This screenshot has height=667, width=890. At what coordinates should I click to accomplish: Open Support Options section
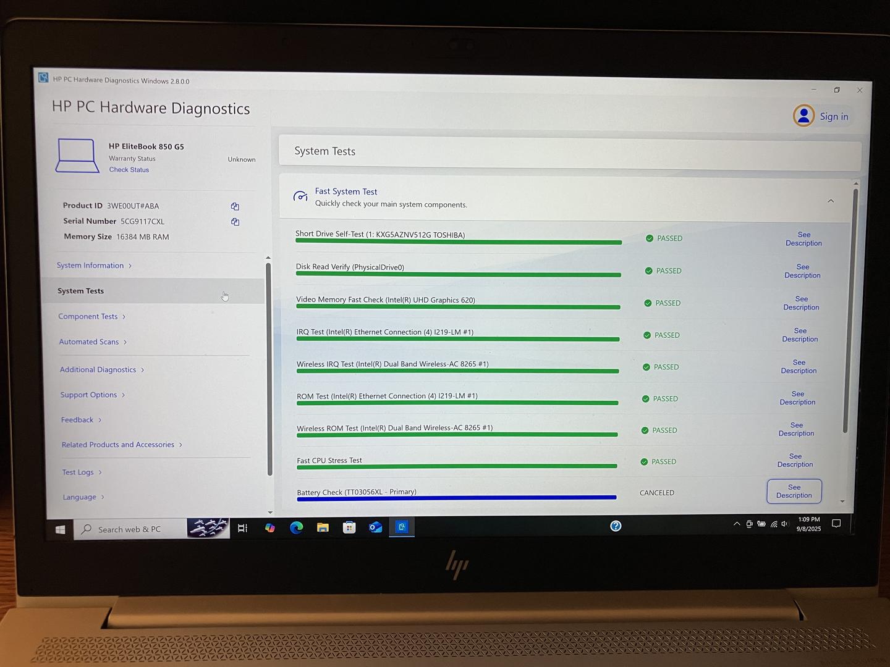coord(93,395)
